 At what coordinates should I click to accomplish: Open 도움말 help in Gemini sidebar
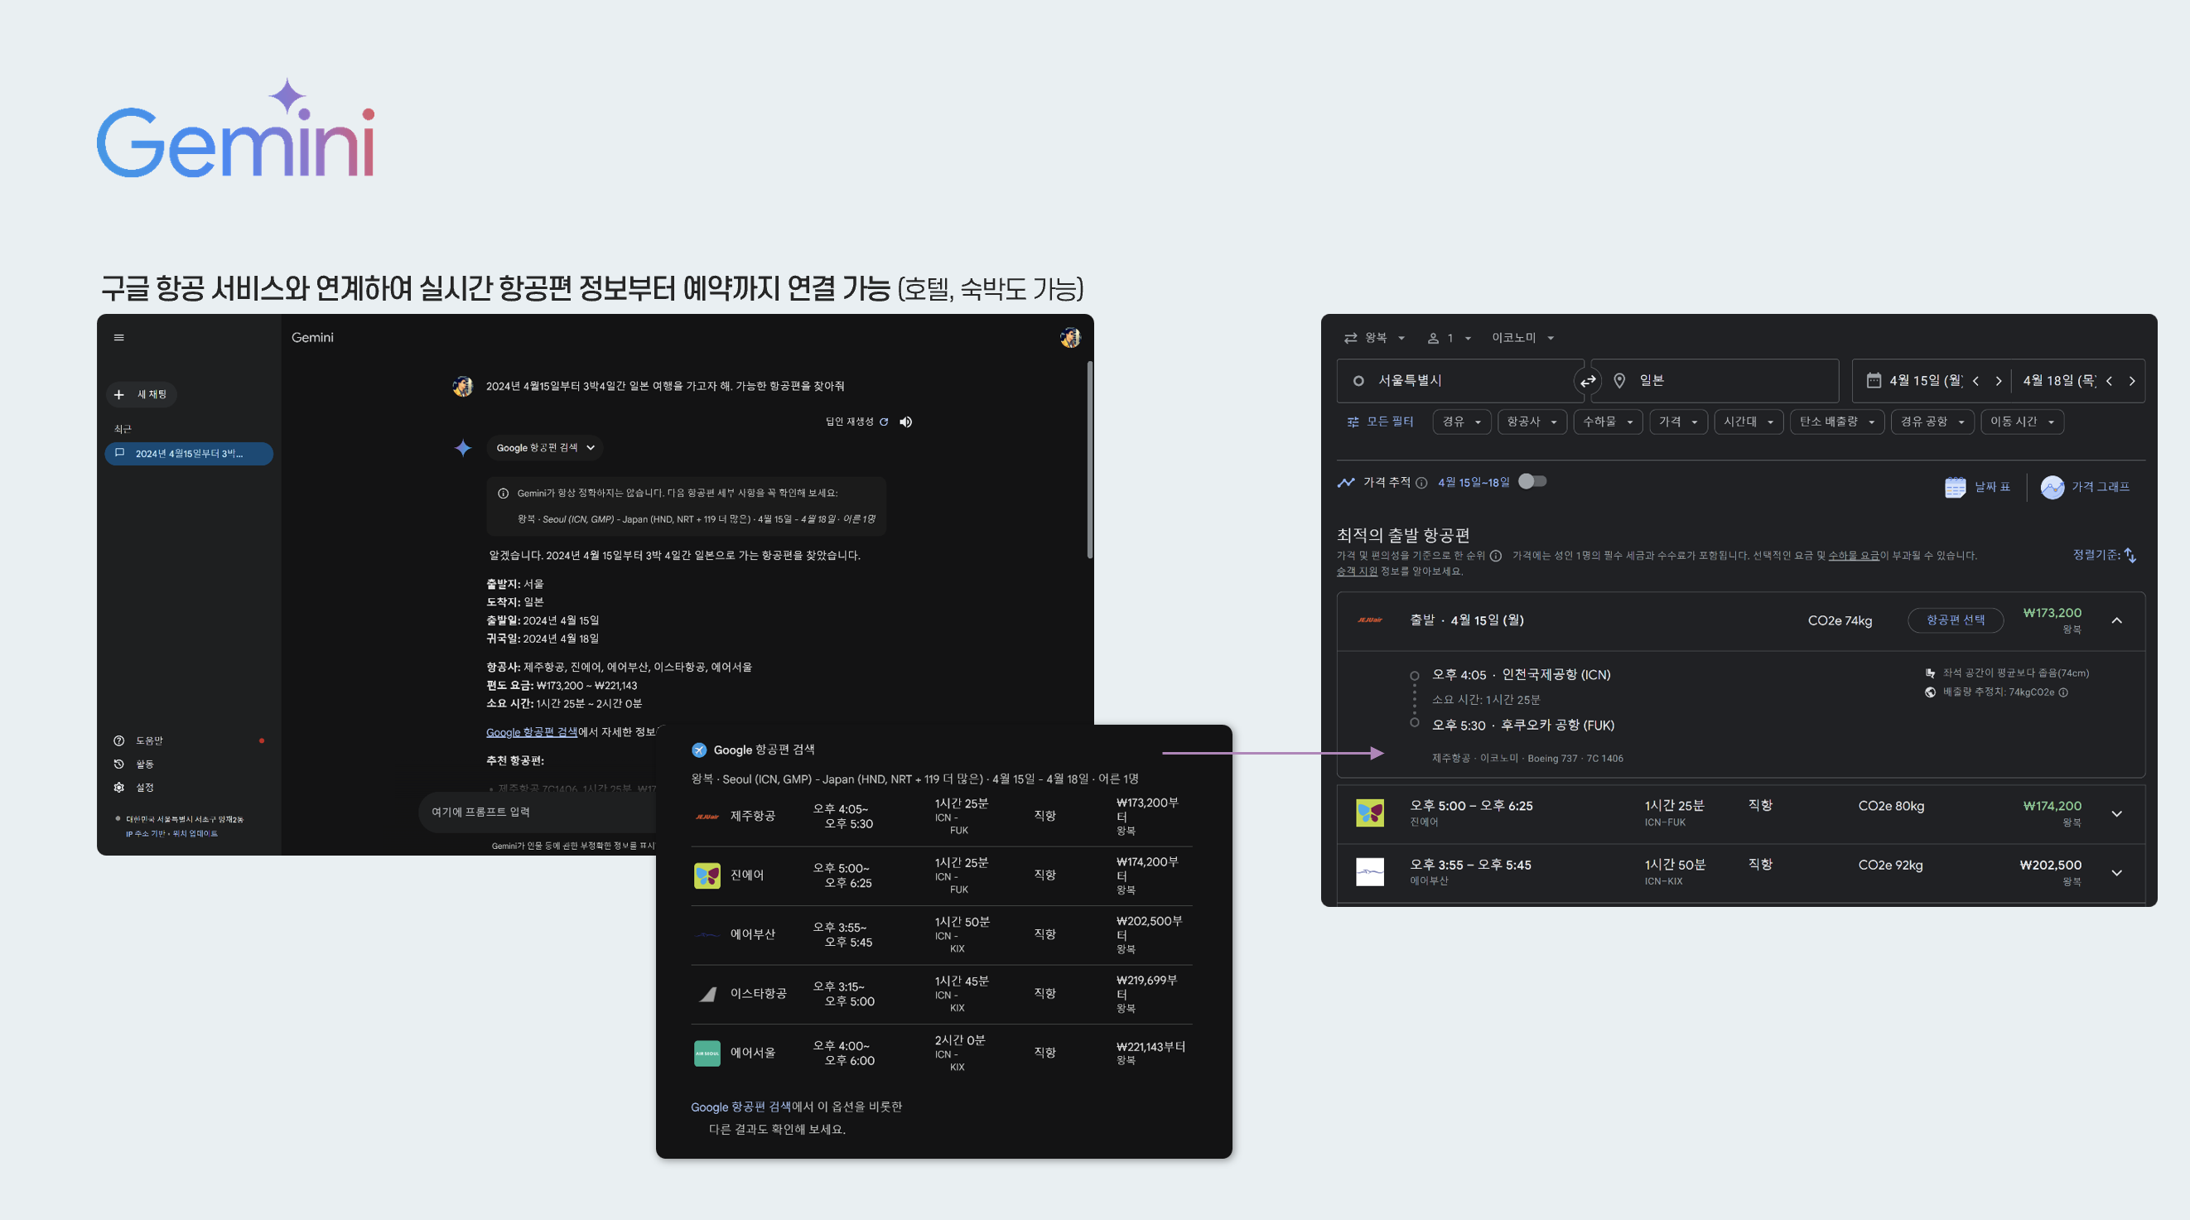tap(139, 740)
